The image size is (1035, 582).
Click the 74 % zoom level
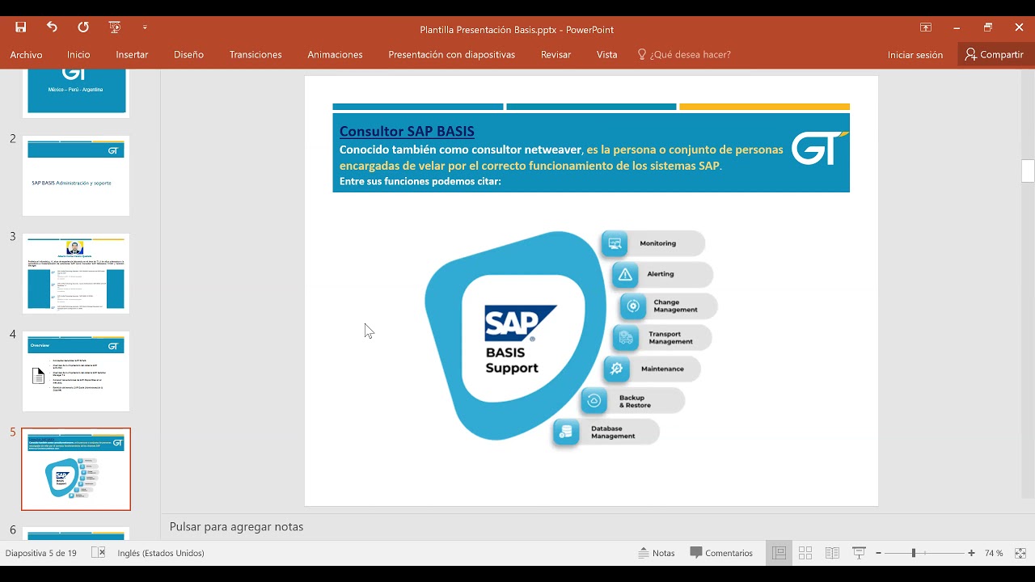994,553
